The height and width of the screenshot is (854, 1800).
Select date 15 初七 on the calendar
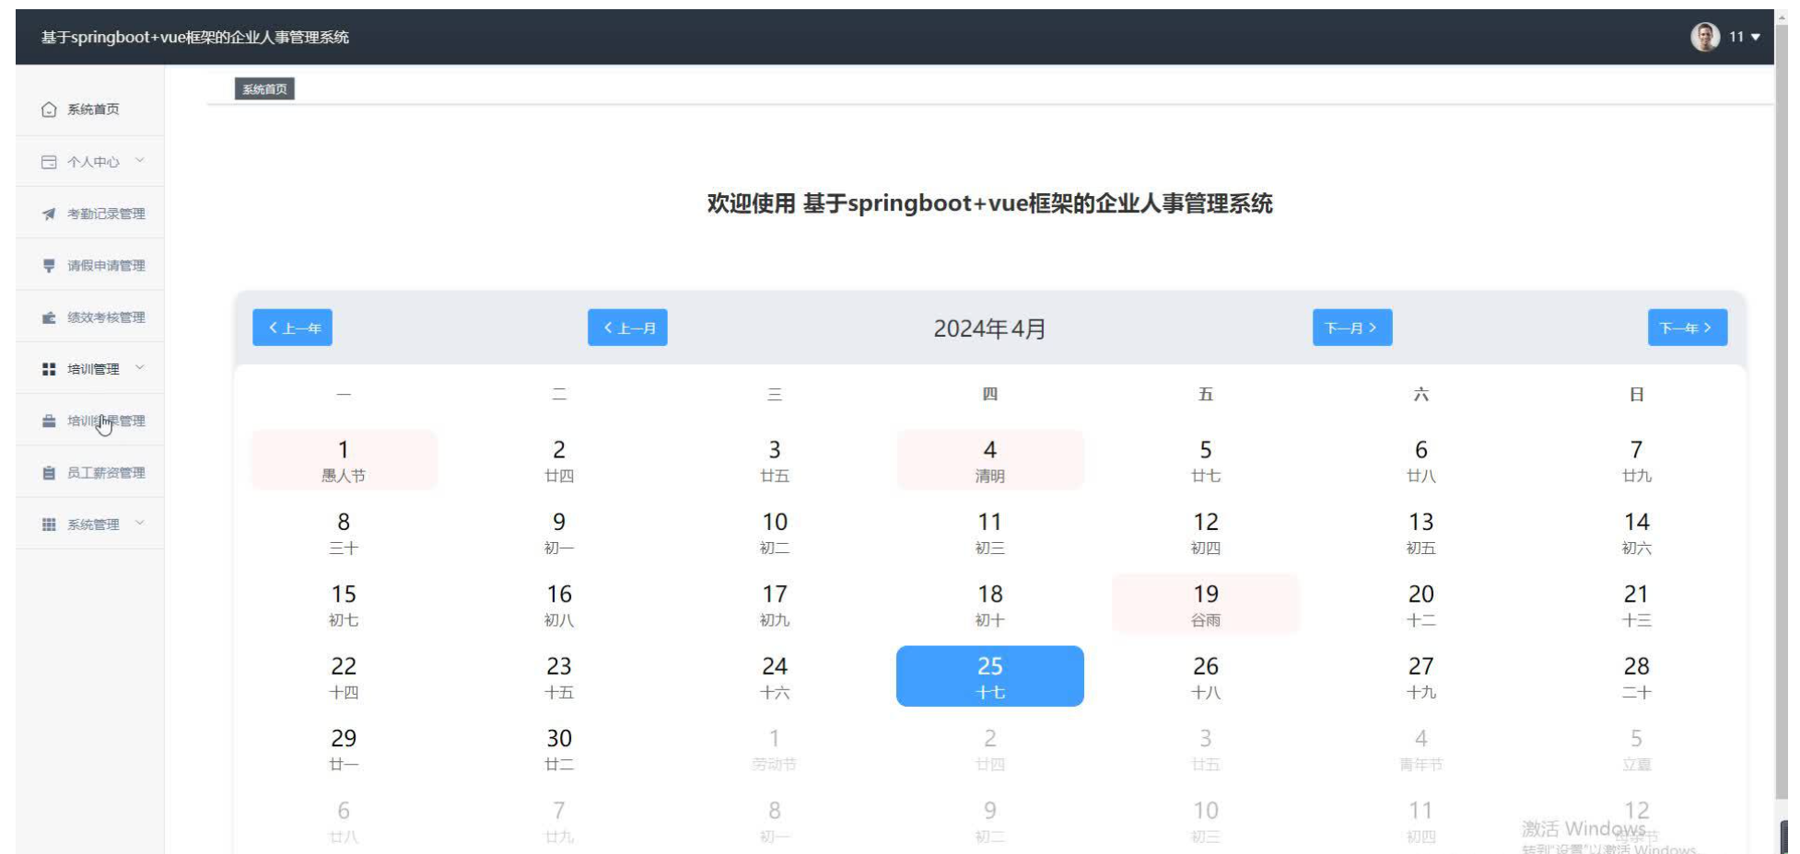pos(344,605)
